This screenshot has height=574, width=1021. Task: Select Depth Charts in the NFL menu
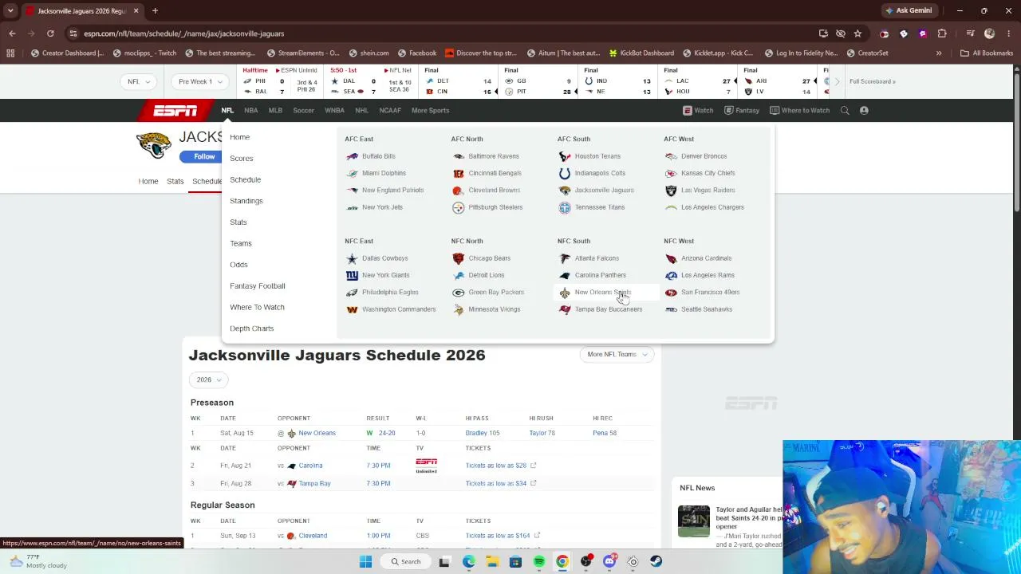[x=252, y=328]
